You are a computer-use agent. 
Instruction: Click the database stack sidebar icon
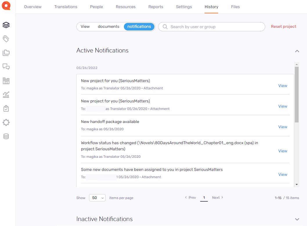coord(6,136)
